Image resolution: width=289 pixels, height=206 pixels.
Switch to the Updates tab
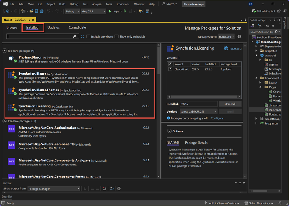tap(53, 27)
